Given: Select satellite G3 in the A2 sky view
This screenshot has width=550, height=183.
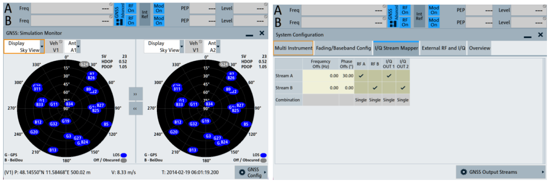Looking at the screenshot, I should (x=208, y=136).
